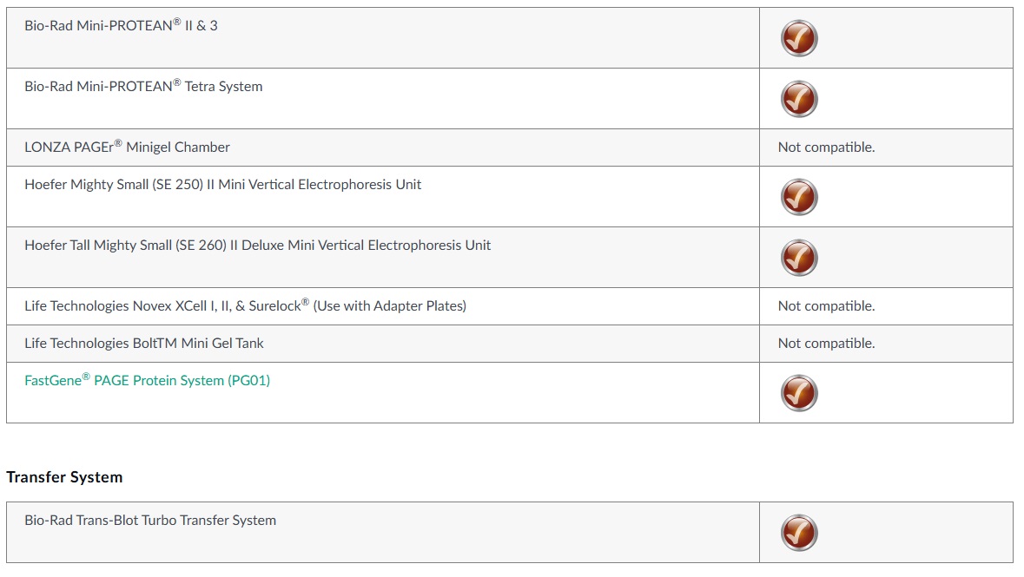The width and height of the screenshot is (1024, 577).
Task: Click the Life Technologies Novex XCell label
Action: coord(165,306)
